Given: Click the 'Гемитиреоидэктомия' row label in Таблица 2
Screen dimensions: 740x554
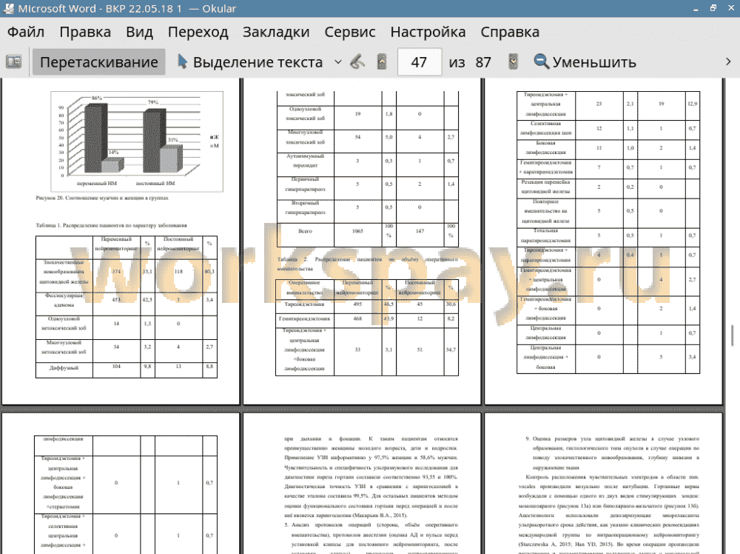Looking at the screenshot, I should 304,318.
